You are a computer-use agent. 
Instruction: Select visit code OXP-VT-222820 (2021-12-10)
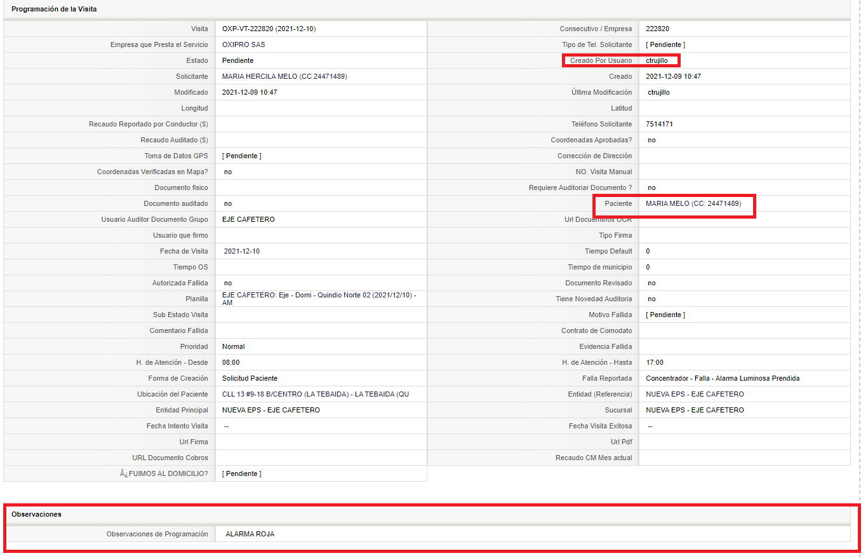pos(269,29)
